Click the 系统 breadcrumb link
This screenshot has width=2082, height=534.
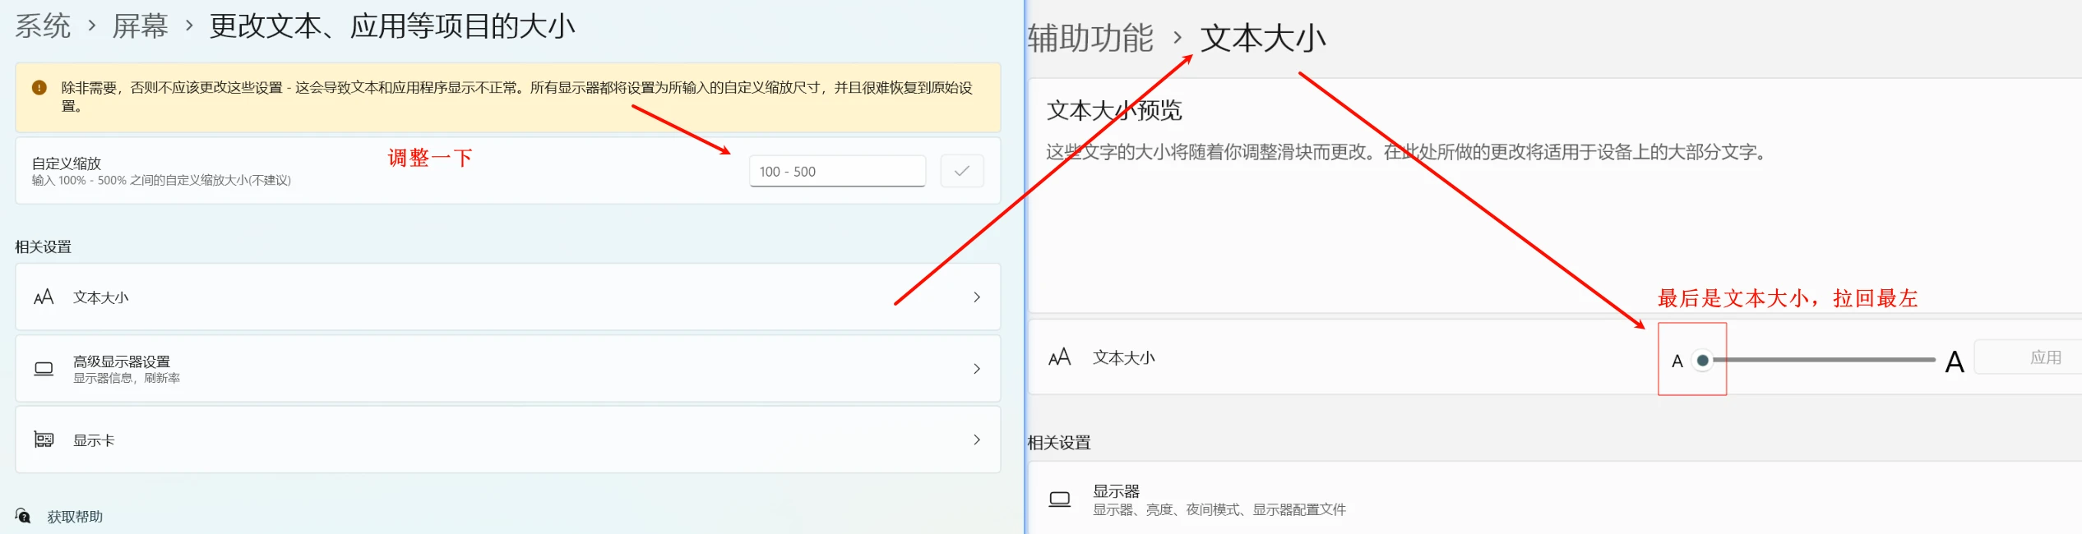point(43,26)
